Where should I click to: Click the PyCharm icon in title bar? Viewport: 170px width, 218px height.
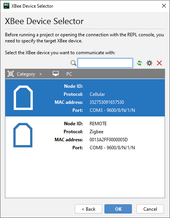coord(6,6)
